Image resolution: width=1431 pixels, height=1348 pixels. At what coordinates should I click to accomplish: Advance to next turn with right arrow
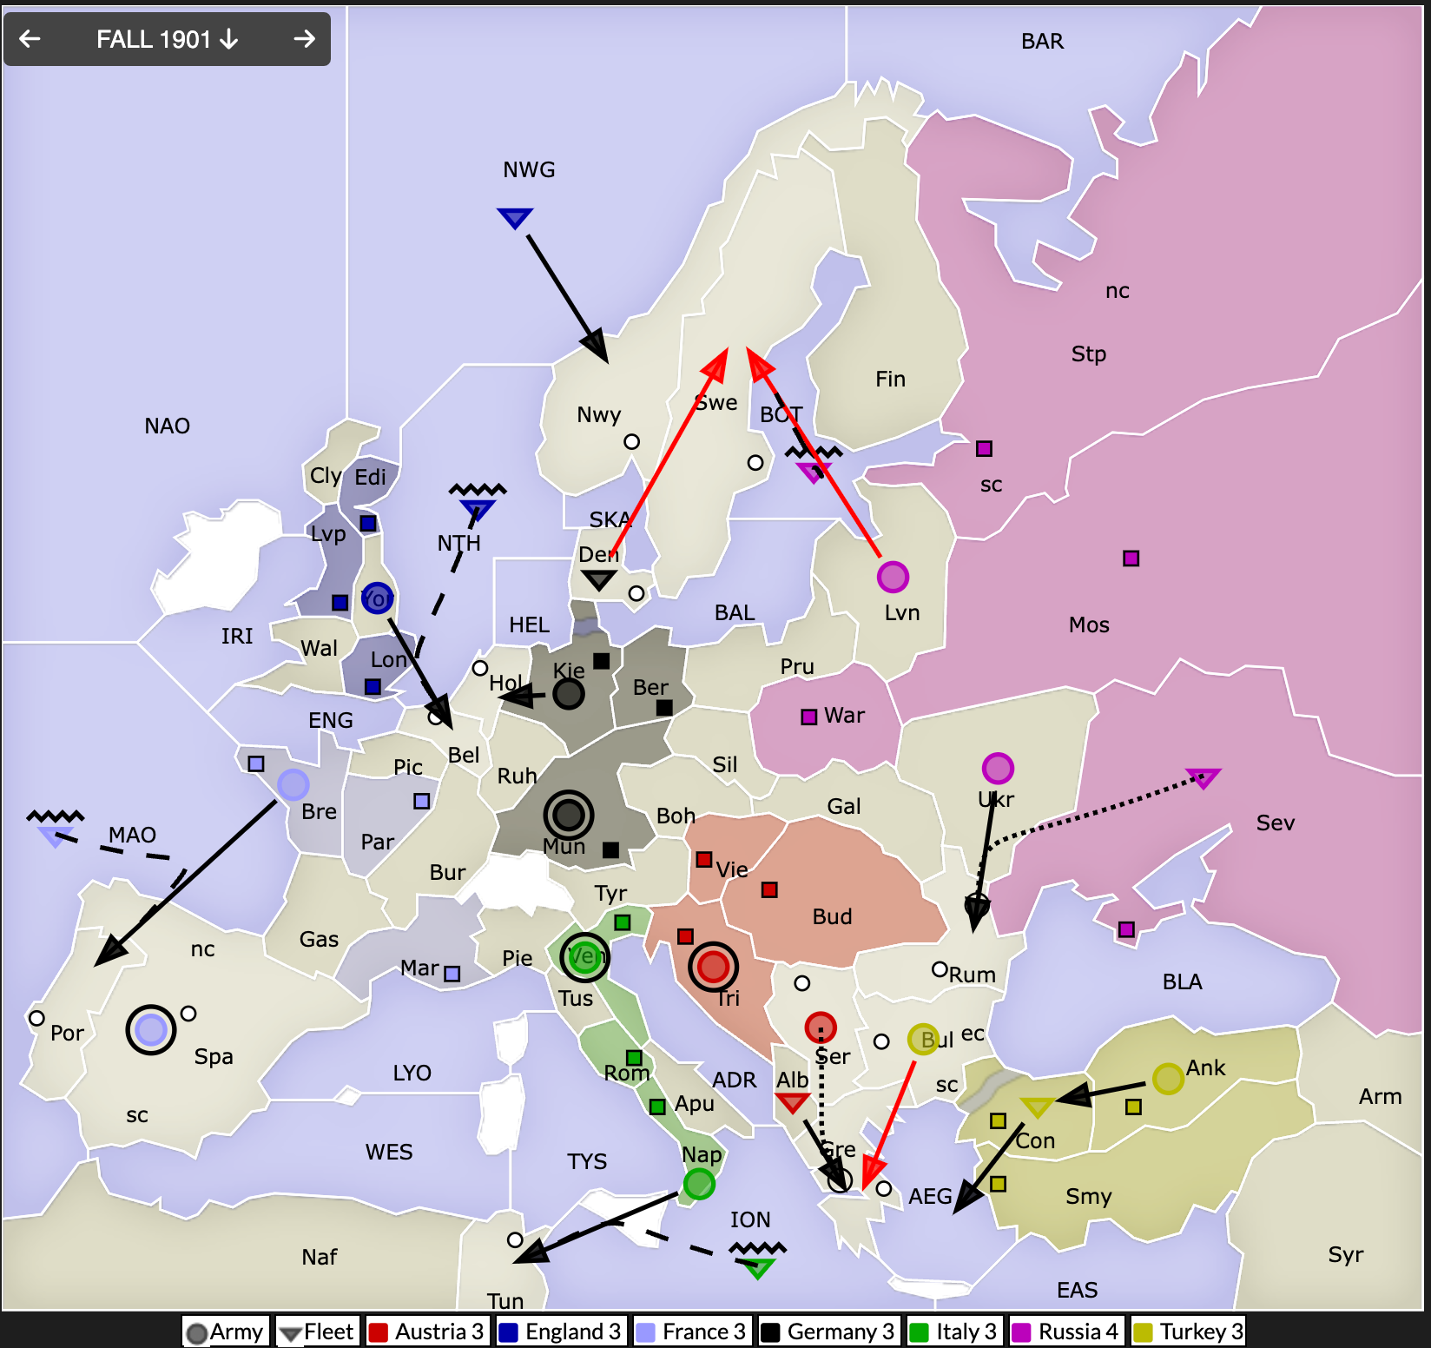tap(304, 39)
